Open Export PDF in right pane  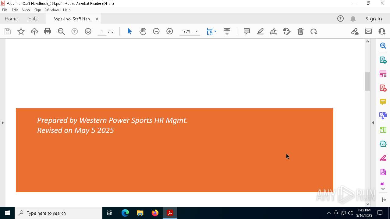click(383, 60)
